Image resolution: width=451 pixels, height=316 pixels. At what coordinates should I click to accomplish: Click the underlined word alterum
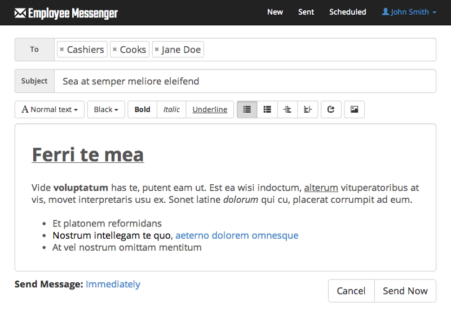coord(321,188)
